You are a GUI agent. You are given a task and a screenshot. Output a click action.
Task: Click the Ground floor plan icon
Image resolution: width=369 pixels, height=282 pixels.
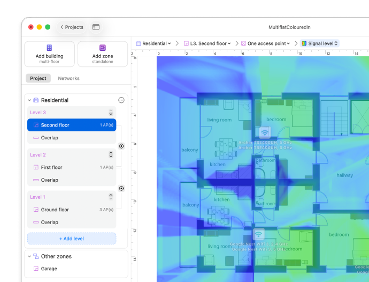(x=36, y=210)
